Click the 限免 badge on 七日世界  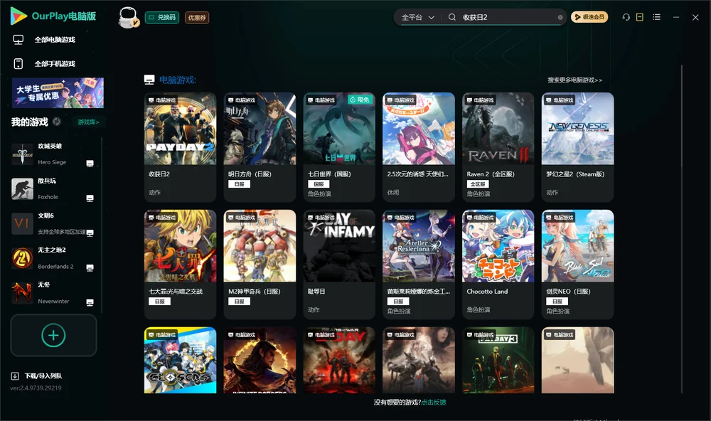click(360, 100)
